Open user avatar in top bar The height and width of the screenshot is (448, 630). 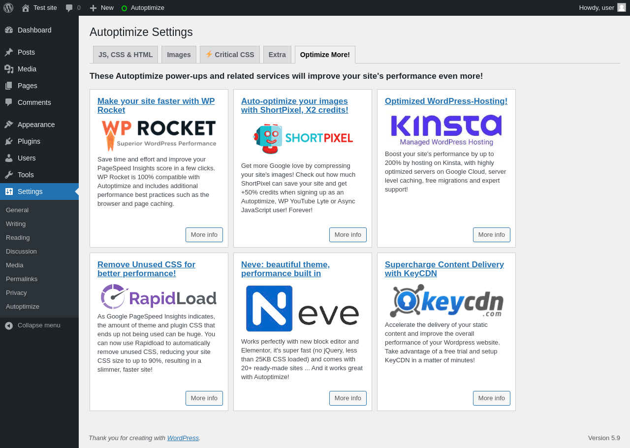pos(622,7)
